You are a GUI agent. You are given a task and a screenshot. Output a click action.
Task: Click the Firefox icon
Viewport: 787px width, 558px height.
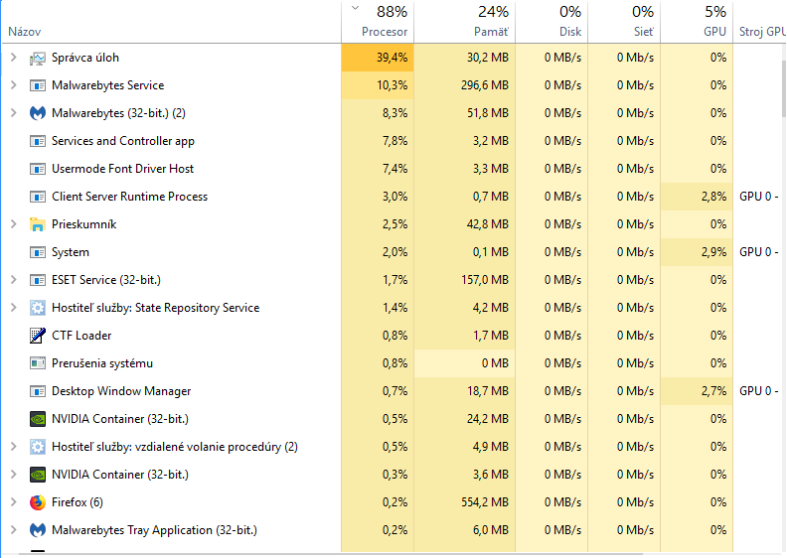coord(38,502)
